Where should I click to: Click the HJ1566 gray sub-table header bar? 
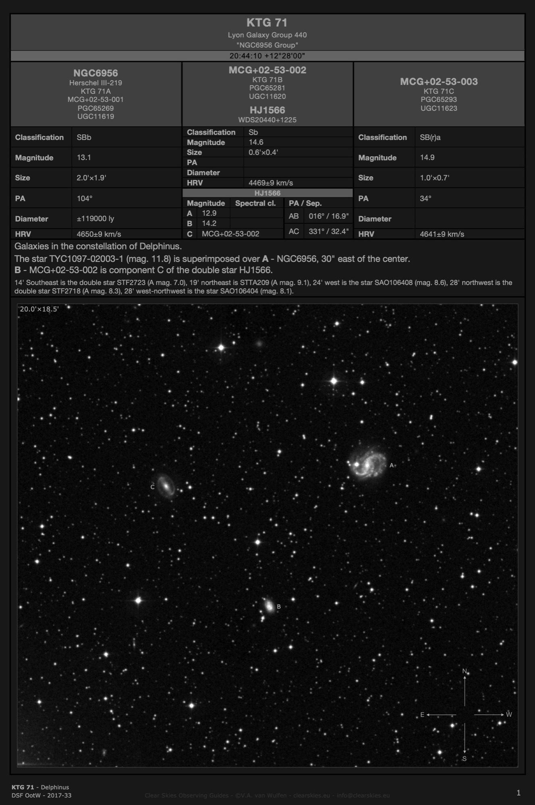tap(267, 193)
